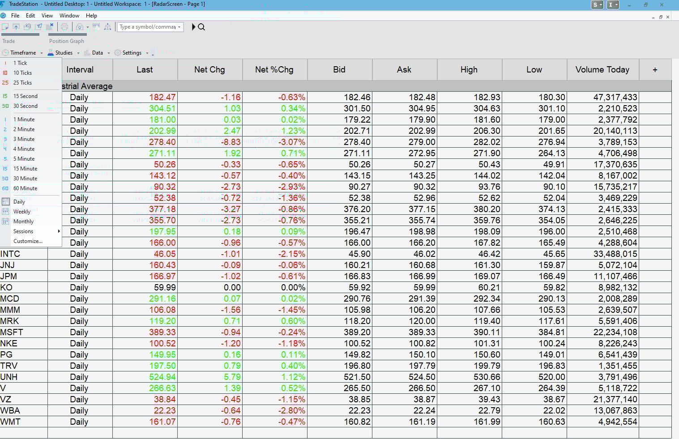Click the Bid column header
The image size is (679, 439).
[x=340, y=70]
